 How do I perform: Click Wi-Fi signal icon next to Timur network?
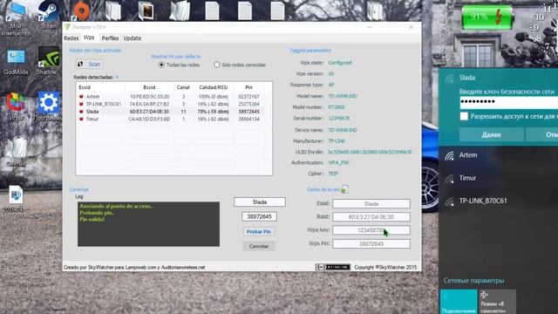450,178
